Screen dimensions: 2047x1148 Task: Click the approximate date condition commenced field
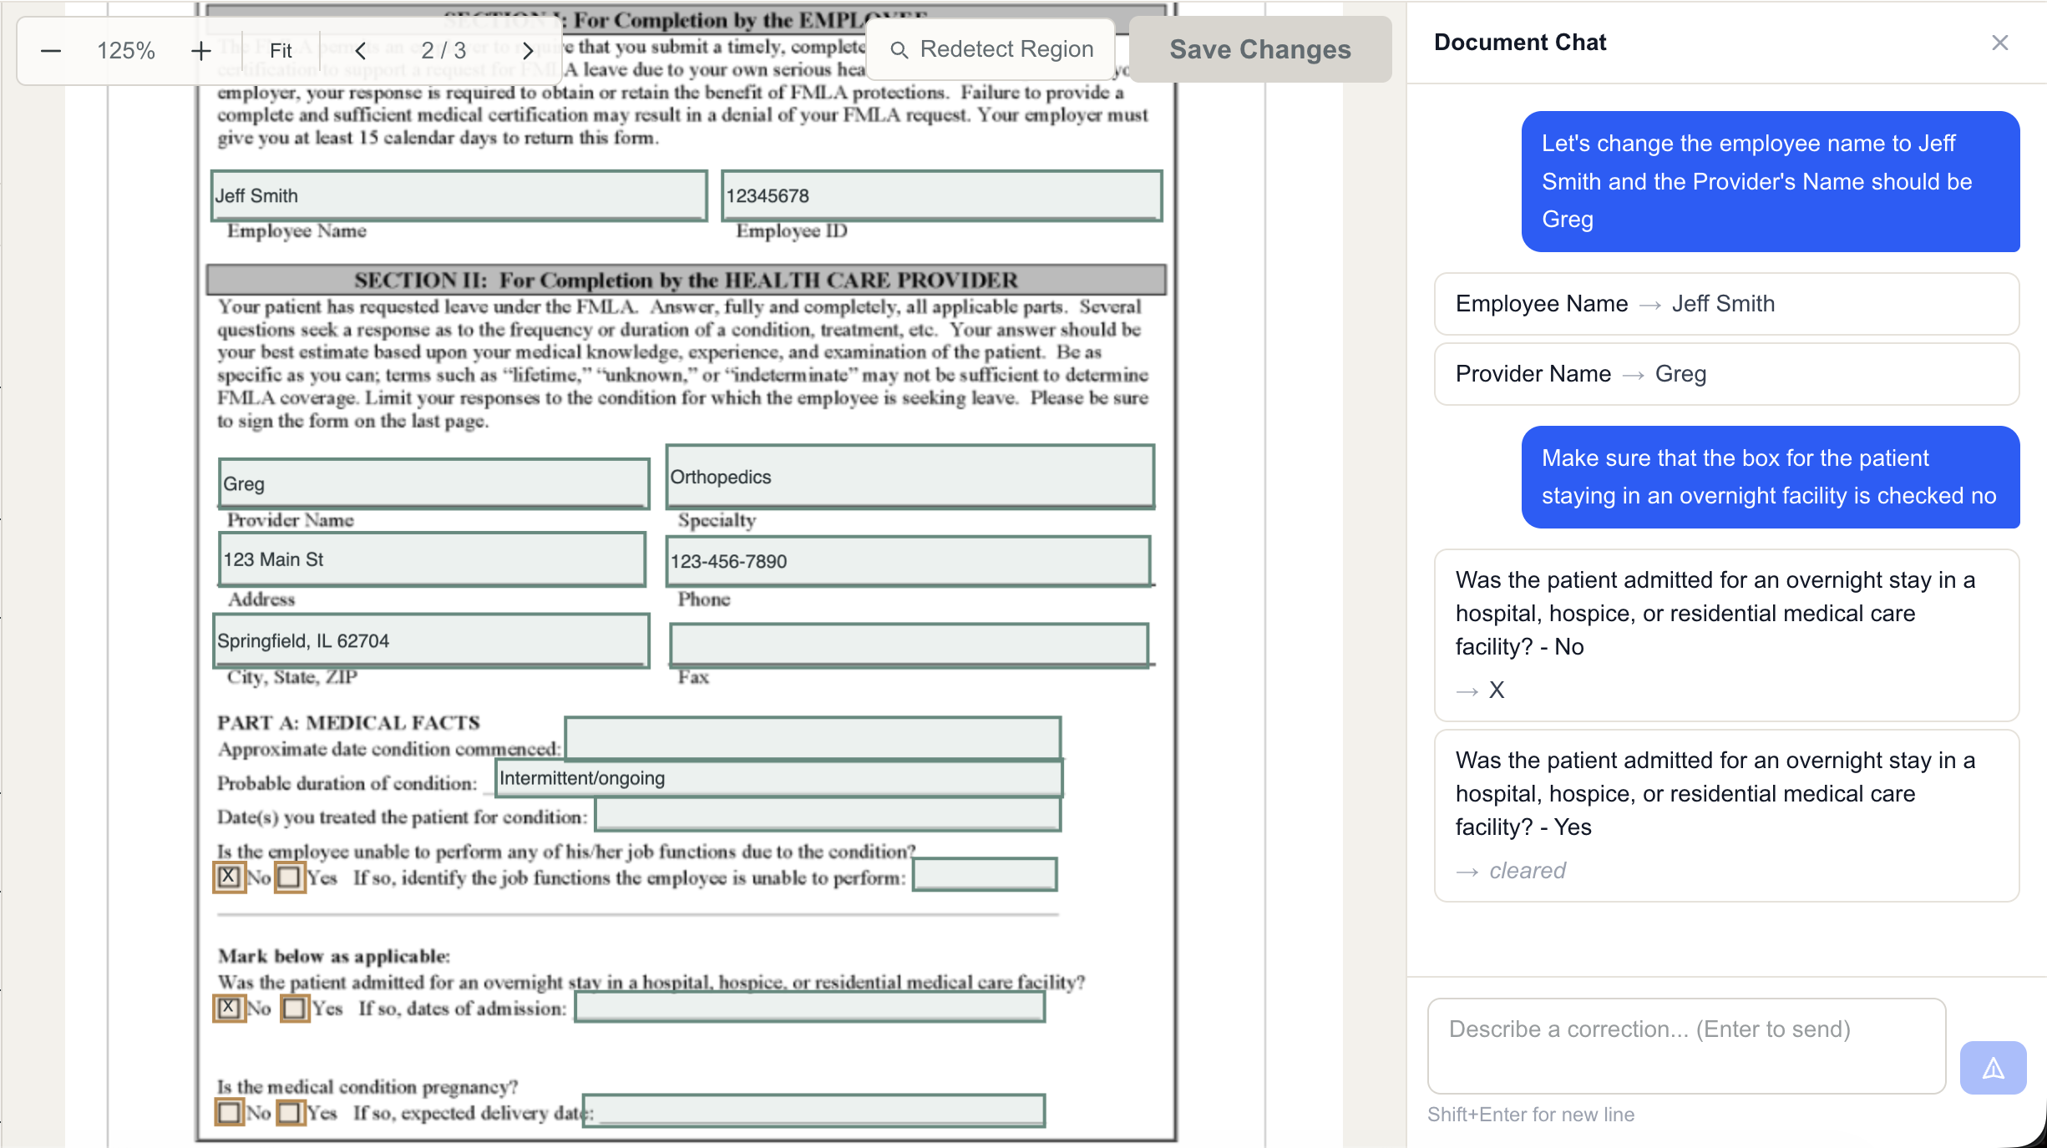813,738
